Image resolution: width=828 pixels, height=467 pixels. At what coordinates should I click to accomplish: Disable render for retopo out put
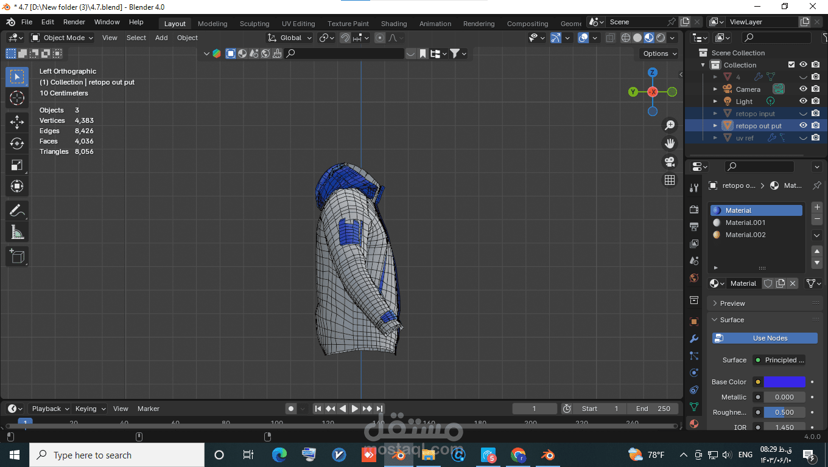[x=816, y=126]
